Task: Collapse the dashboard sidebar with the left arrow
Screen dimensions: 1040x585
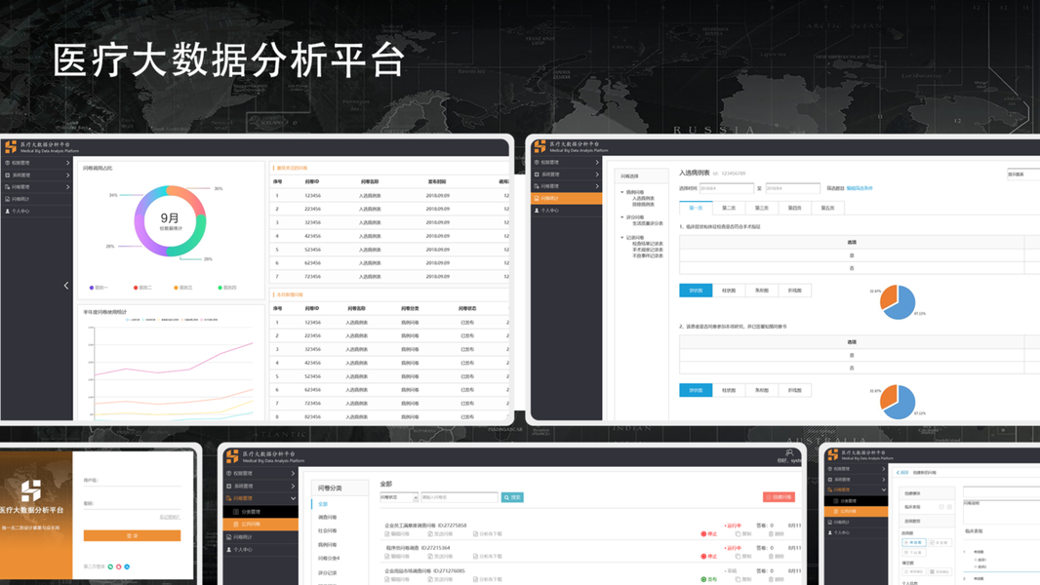Action: point(66,286)
